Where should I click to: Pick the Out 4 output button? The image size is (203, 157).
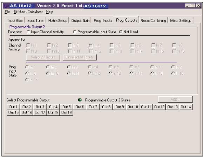tap(53, 107)
